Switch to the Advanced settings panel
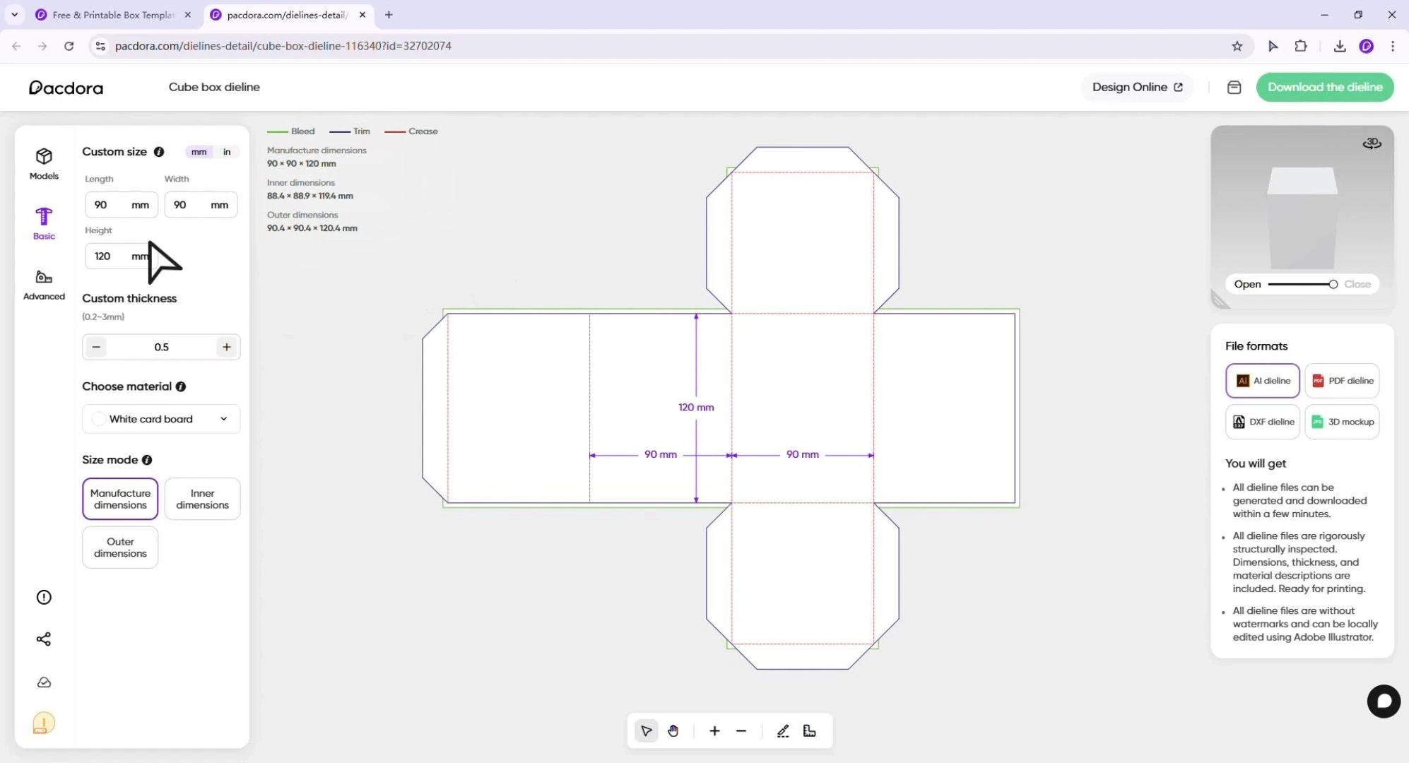The height and width of the screenshot is (763, 1409). click(x=43, y=284)
